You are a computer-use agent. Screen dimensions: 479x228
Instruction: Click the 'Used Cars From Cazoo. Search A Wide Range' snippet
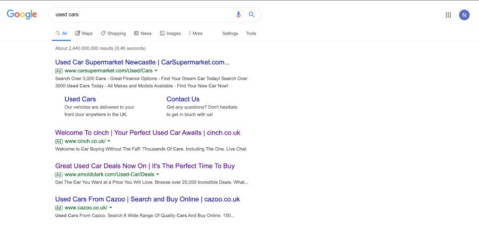click(x=145, y=216)
